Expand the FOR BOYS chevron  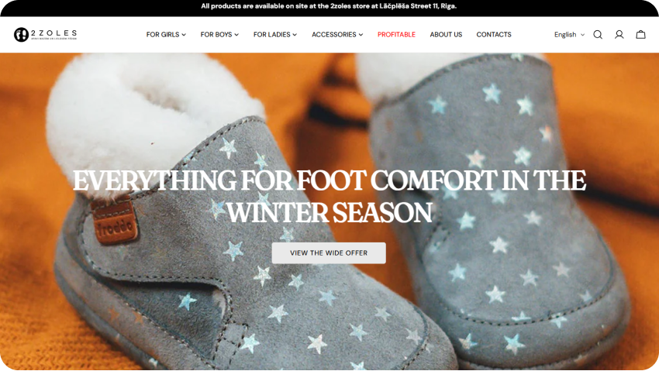tap(236, 35)
